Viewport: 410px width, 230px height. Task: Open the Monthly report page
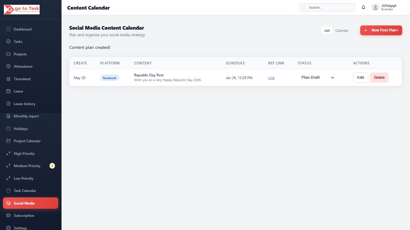coord(31,116)
